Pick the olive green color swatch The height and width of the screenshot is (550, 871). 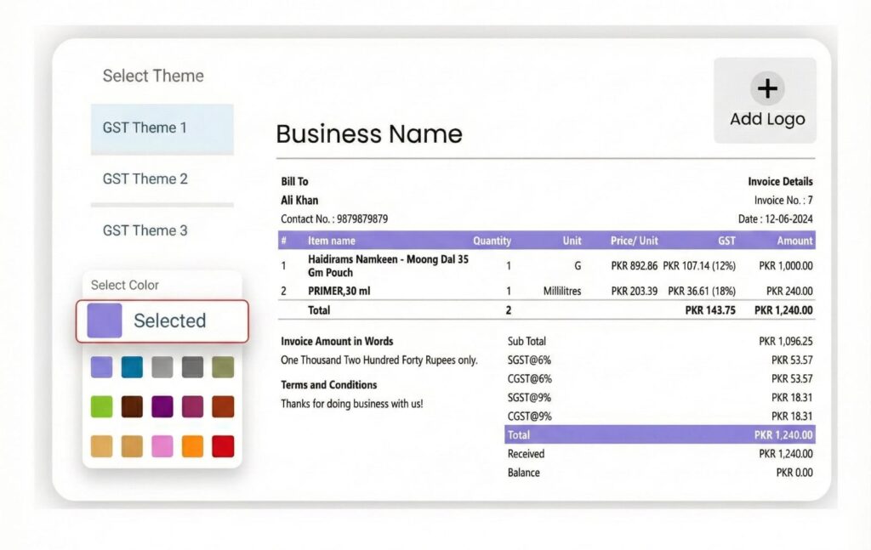222,366
